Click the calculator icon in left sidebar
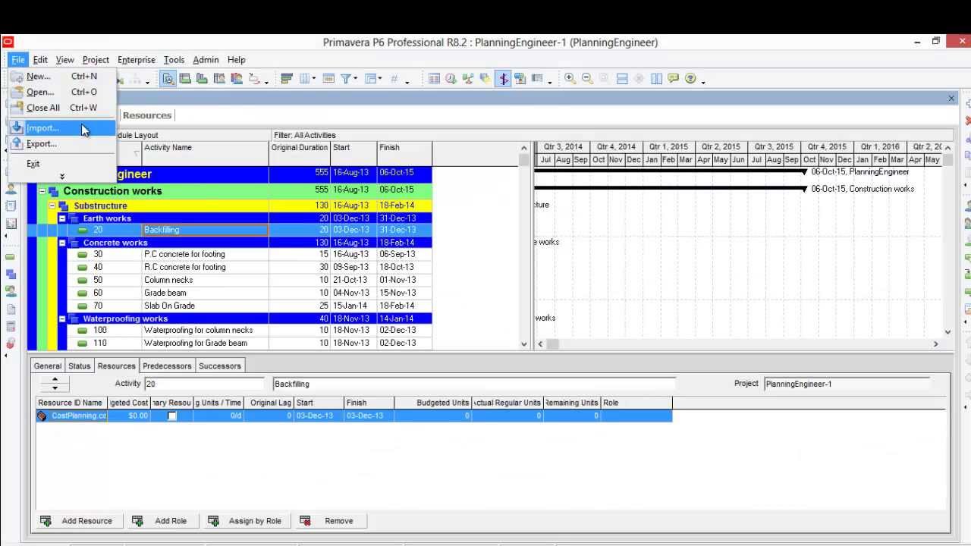This screenshot has height=546, width=971. pyautogui.click(x=11, y=327)
